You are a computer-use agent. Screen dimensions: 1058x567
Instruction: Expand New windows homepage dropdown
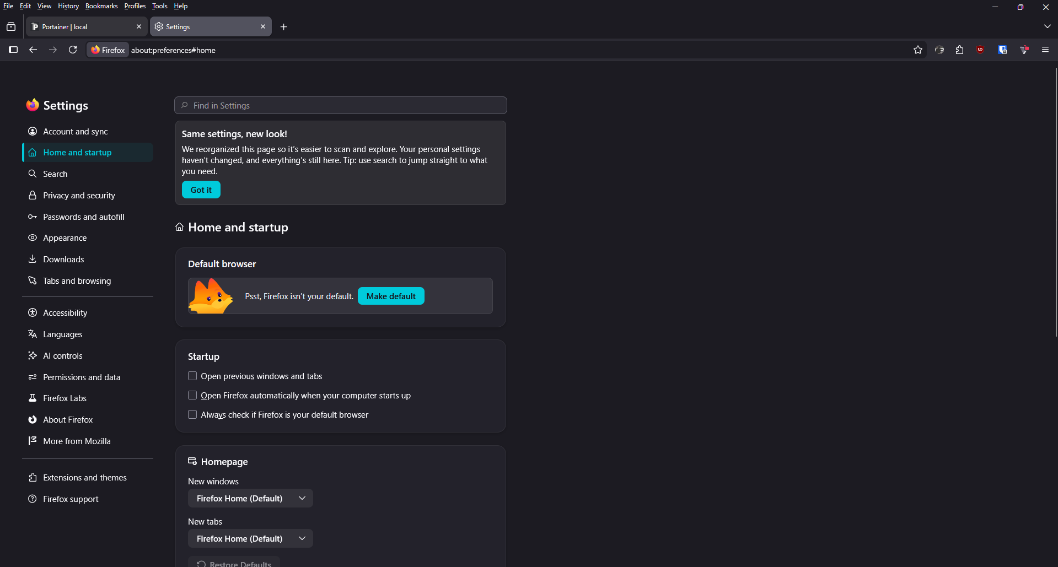[x=250, y=498]
